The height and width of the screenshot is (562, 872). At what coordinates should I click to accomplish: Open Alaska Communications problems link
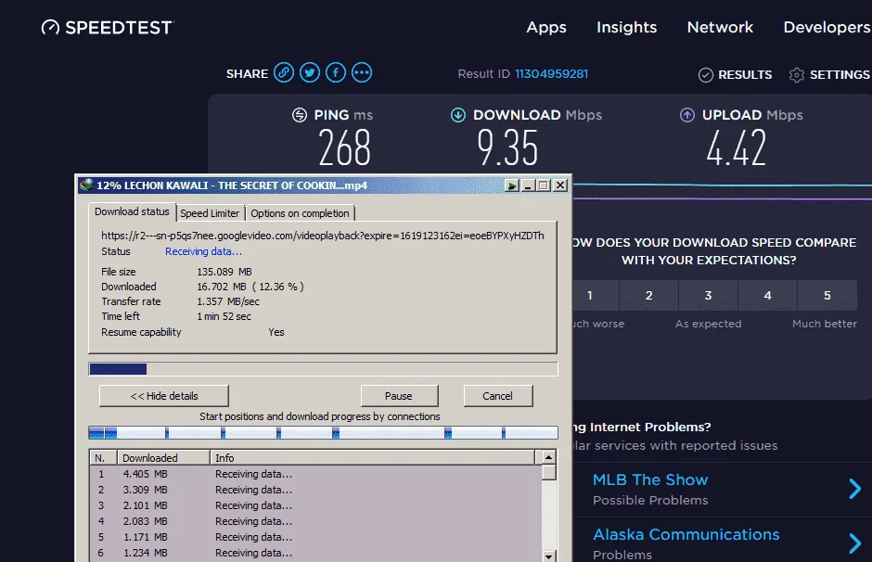click(x=686, y=535)
